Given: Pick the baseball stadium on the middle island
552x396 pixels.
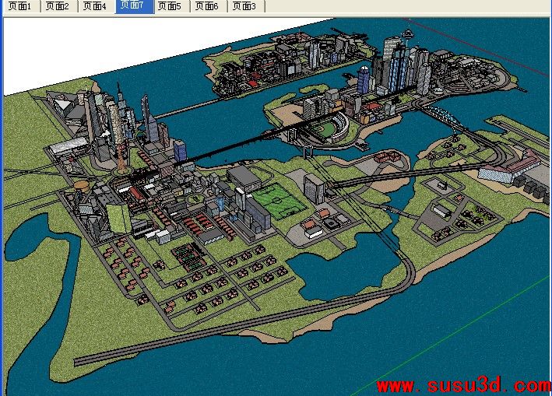Looking at the screenshot, I should (329, 128).
